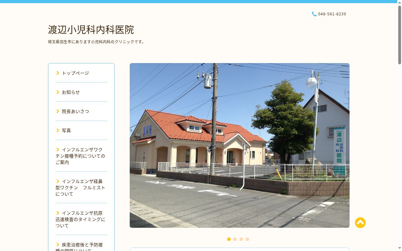This screenshot has width=402, height=251.
Task: Click the tagline 埼玉県羽生市にあります小児科内科のクリニックです。
Action: tap(96, 42)
